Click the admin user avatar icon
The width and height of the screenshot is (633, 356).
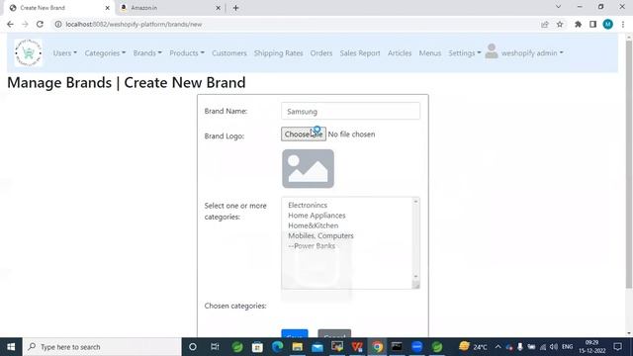(x=492, y=51)
